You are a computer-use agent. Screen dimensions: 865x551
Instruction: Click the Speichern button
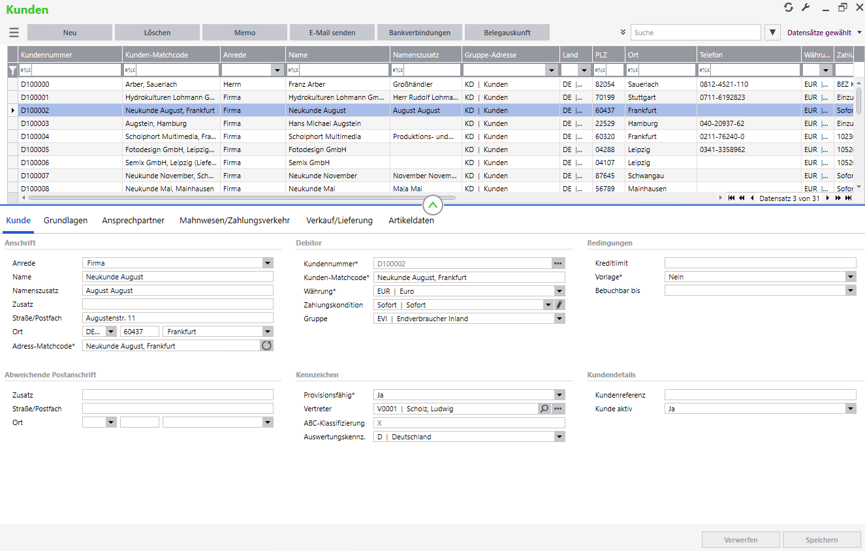pos(822,540)
